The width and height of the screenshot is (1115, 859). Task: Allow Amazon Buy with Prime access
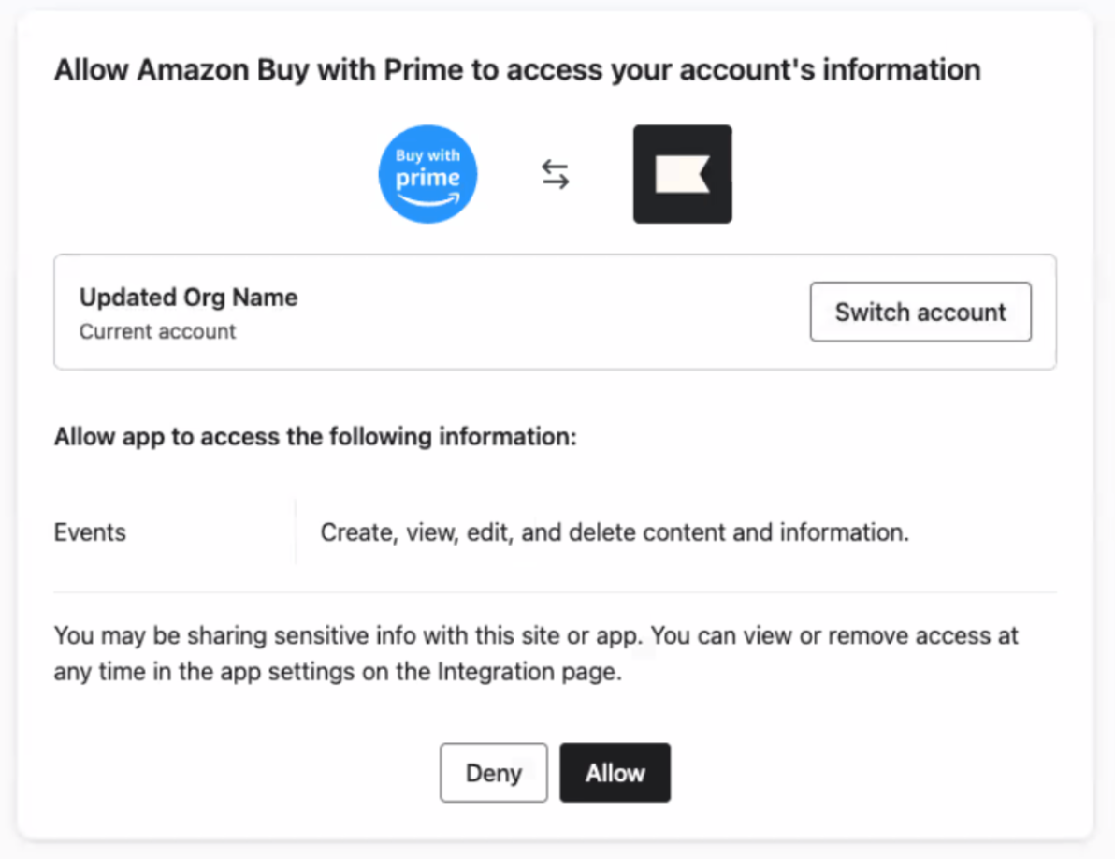pos(615,773)
